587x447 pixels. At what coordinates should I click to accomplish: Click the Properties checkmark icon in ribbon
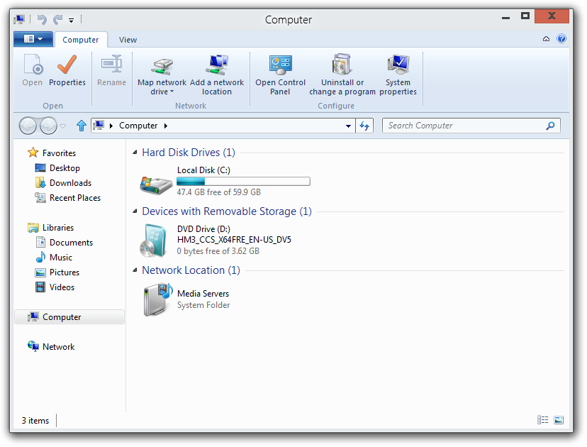point(67,65)
